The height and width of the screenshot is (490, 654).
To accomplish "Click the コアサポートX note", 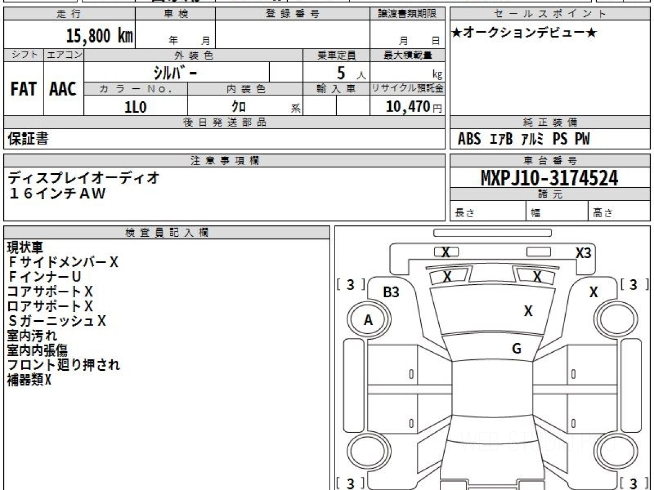I will [x=50, y=291].
